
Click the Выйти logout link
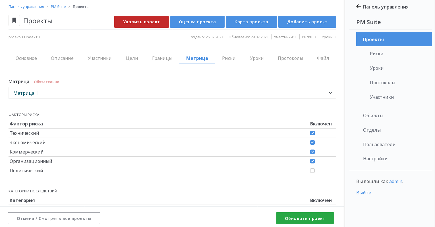[364, 193]
